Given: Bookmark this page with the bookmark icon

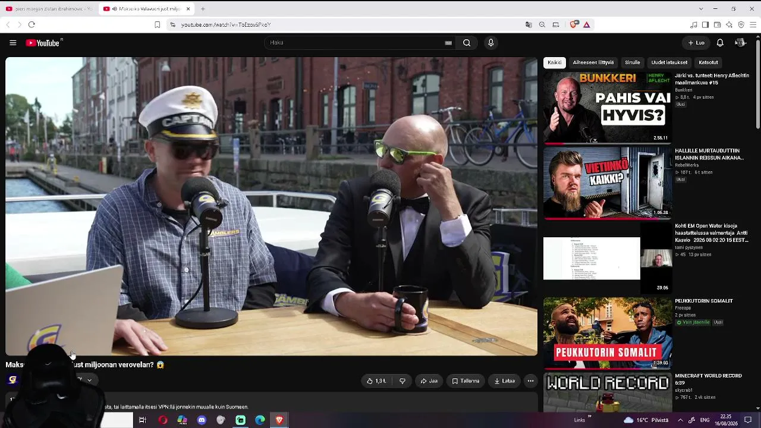Looking at the screenshot, I should (157, 24).
